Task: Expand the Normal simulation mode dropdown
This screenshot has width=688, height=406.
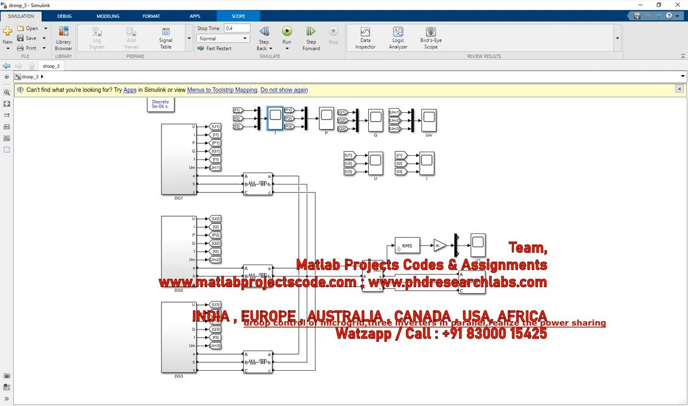Action: 224,38
